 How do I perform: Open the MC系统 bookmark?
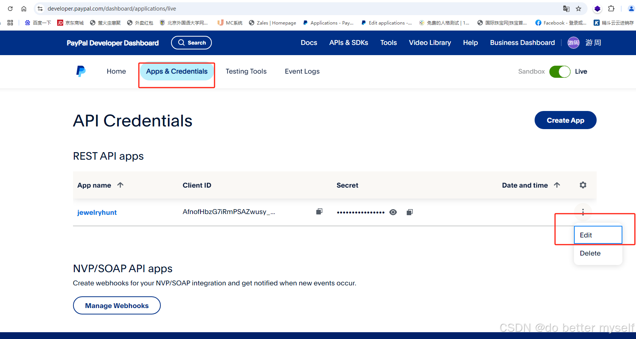point(230,23)
